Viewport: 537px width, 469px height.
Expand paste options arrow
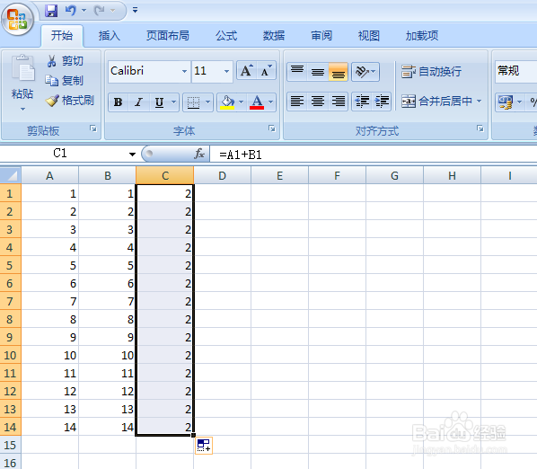click(22, 110)
